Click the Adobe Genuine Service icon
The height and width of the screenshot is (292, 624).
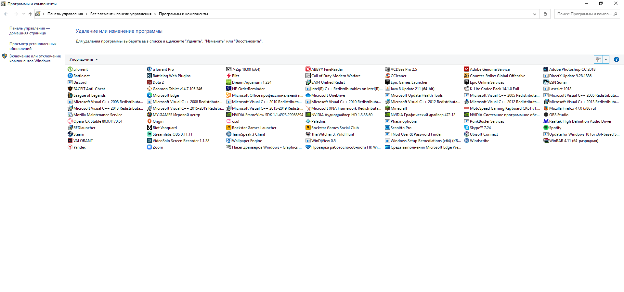pos(466,69)
